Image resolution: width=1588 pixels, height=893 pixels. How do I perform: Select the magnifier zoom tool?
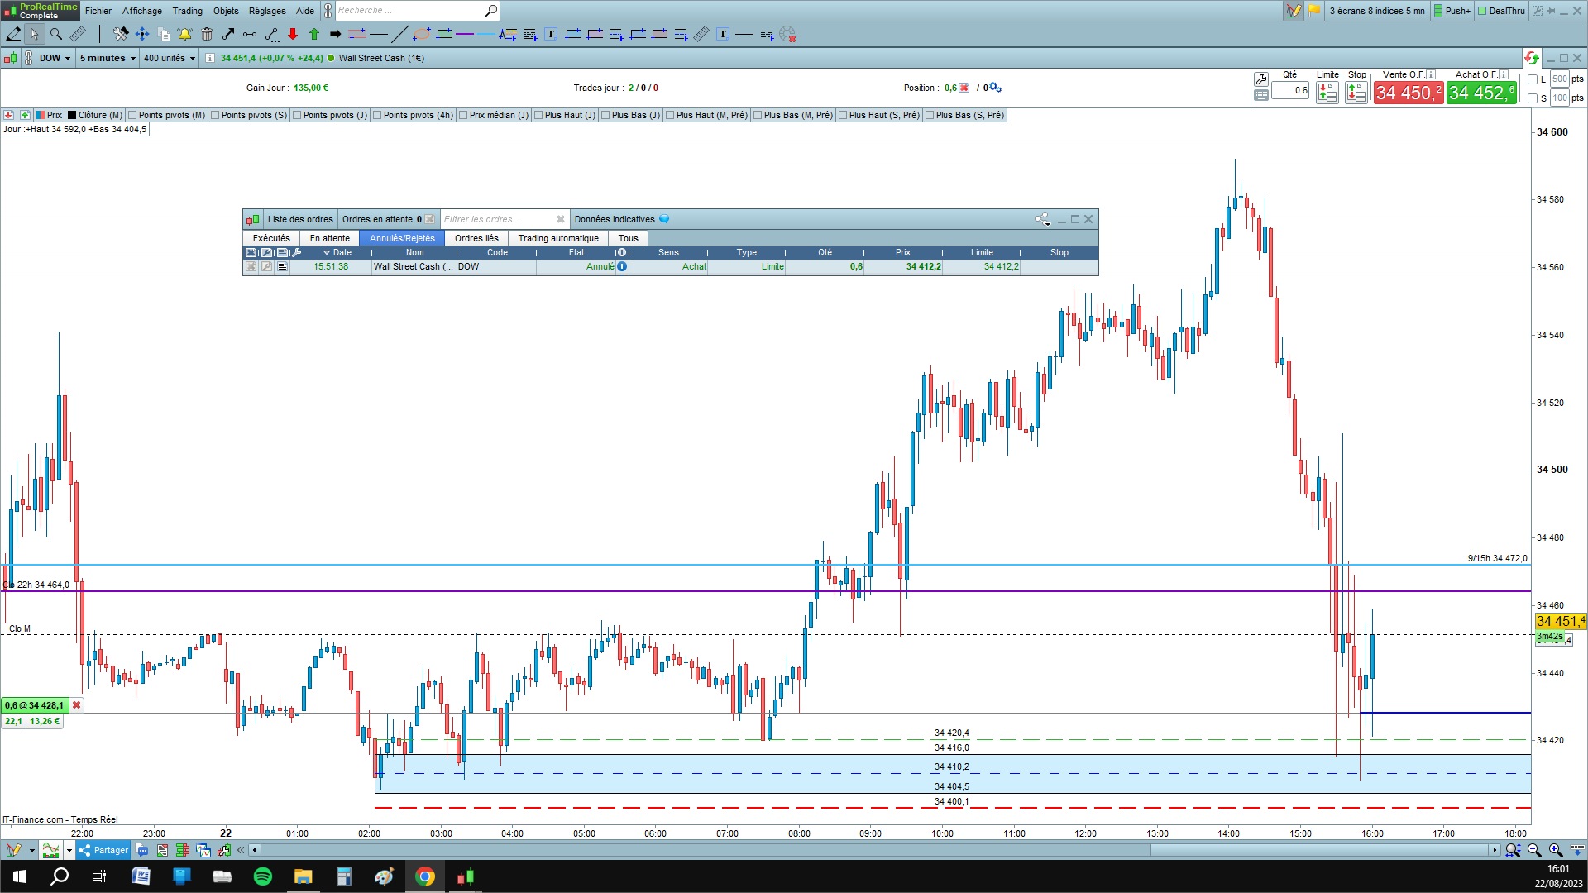(55, 34)
